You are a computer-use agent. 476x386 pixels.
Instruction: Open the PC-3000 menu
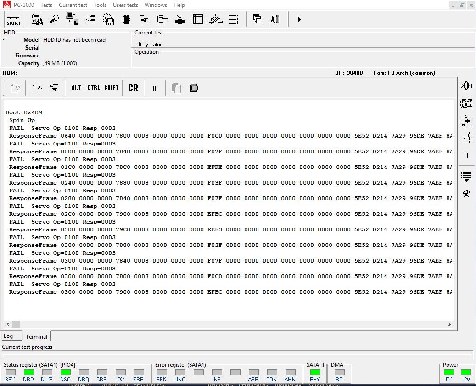24,5
